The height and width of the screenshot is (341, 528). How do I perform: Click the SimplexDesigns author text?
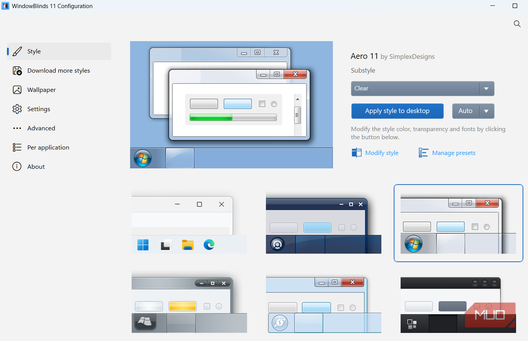click(x=412, y=57)
